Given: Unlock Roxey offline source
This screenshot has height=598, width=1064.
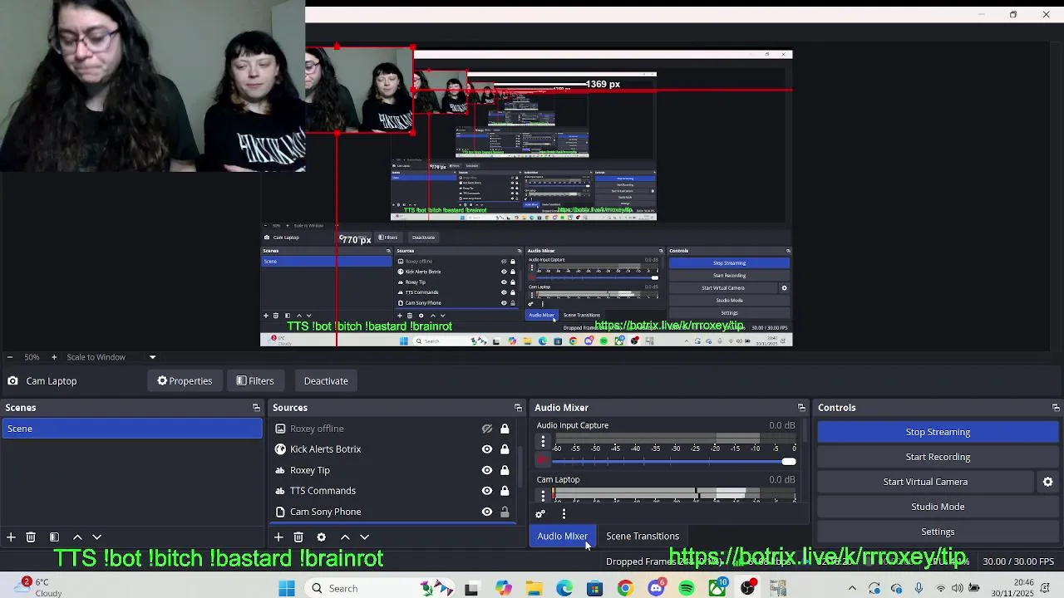Looking at the screenshot, I should click(505, 429).
